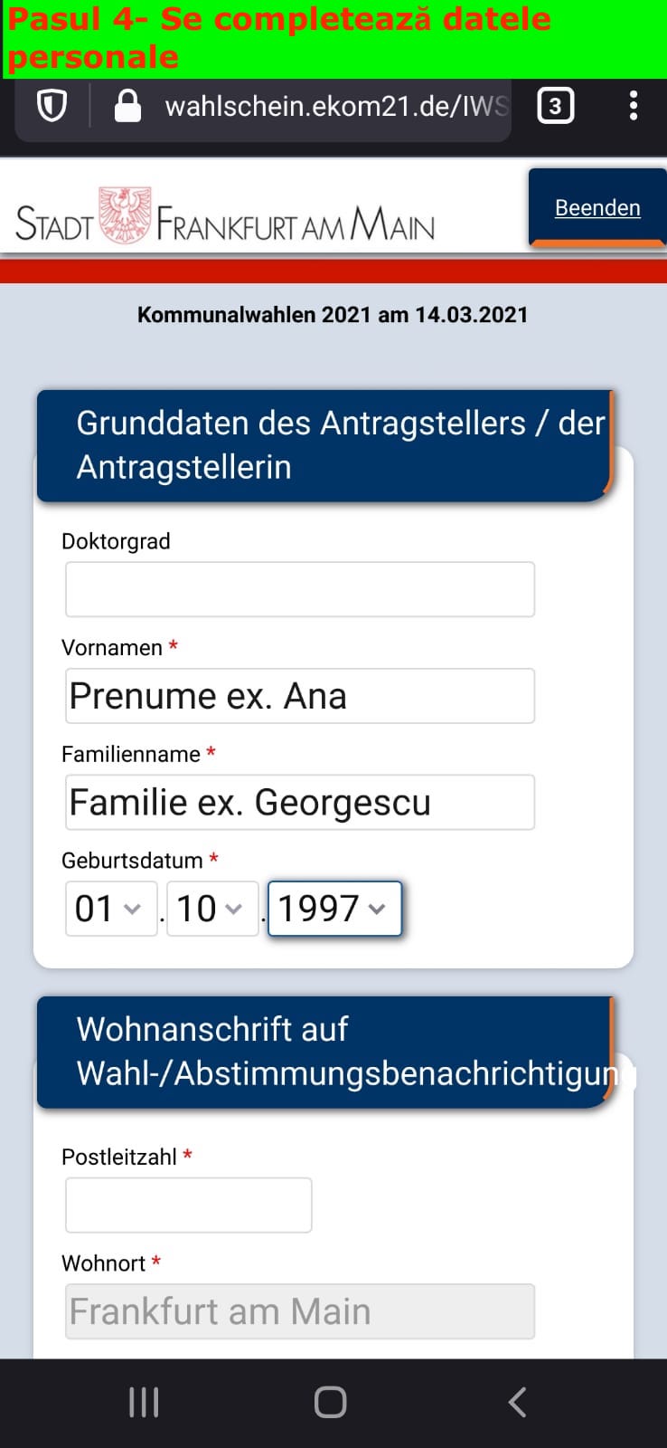Select the Familienname input field
This screenshot has height=1448, width=667.
[299, 802]
